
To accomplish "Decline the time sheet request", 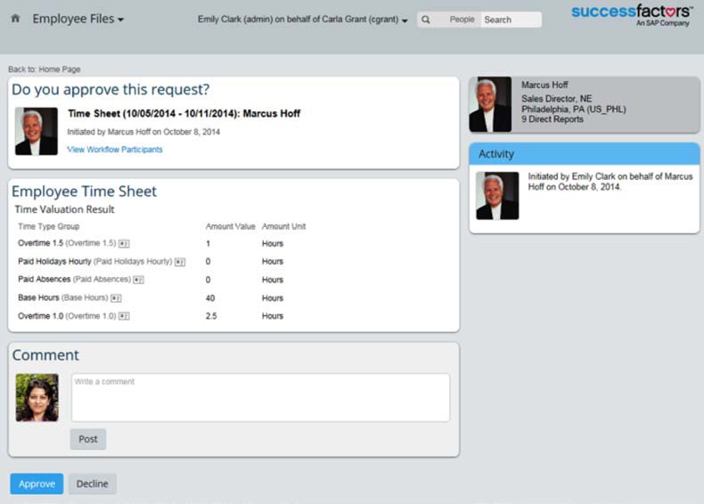I will point(92,484).
